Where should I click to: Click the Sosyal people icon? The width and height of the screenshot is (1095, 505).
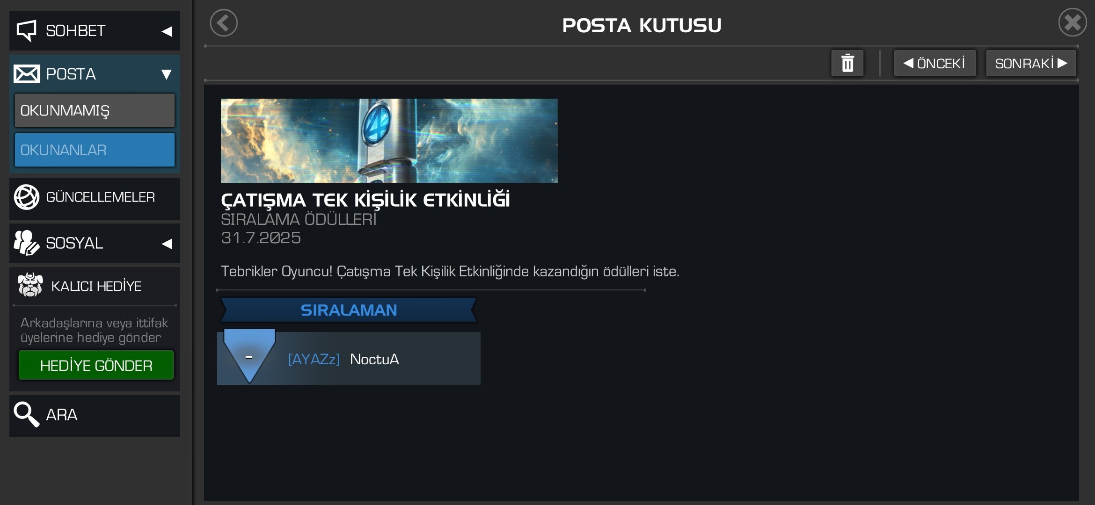[x=26, y=243]
